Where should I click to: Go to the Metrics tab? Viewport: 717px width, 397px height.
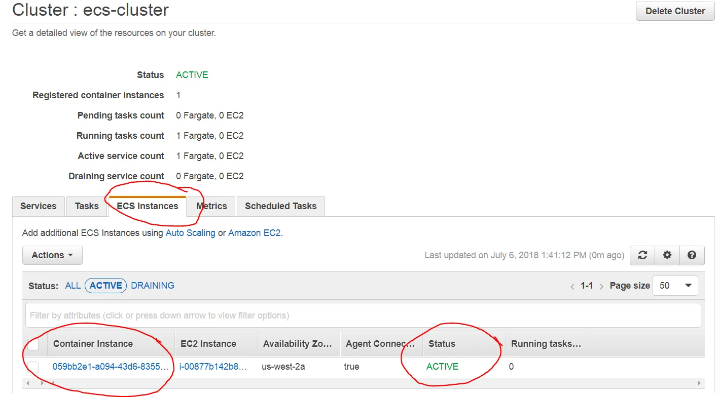(x=211, y=206)
